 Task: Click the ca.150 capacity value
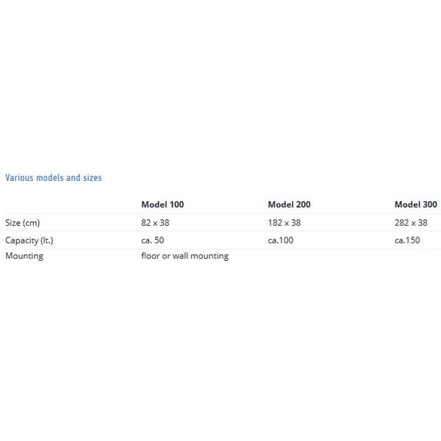click(x=407, y=240)
